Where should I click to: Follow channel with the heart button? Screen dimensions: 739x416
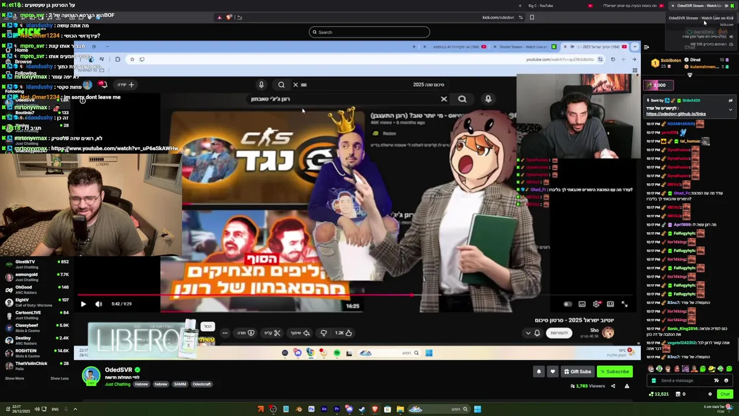(553, 372)
